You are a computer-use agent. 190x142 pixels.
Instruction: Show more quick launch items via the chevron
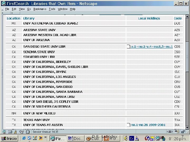click(45, 137)
